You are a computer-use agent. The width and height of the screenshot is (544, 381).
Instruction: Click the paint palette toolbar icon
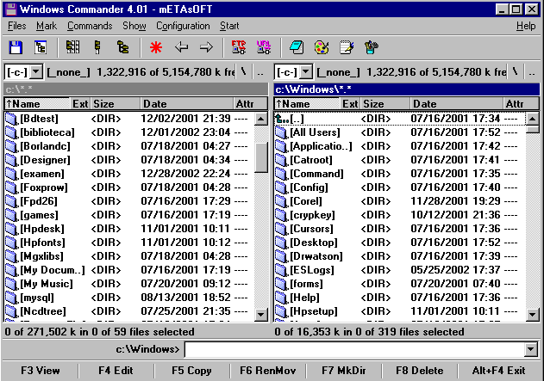(x=322, y=47)
